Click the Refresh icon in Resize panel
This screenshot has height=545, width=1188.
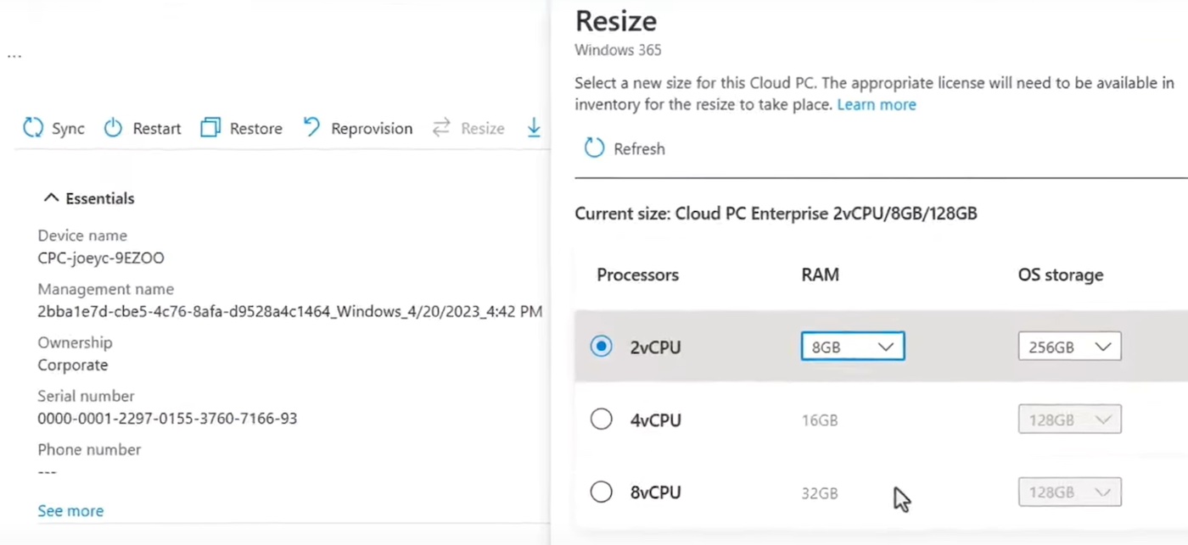(594, 148)
